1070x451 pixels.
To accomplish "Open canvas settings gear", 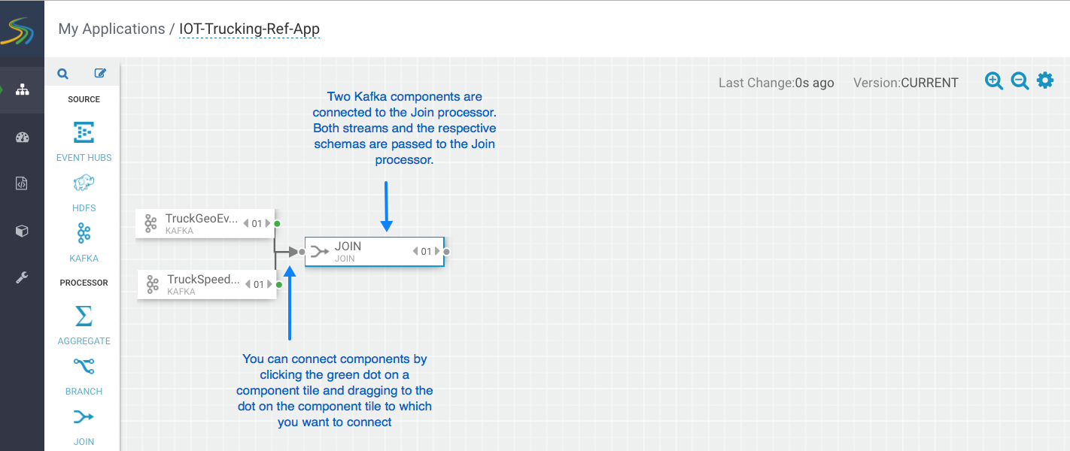I will [x=1045, y=80].
